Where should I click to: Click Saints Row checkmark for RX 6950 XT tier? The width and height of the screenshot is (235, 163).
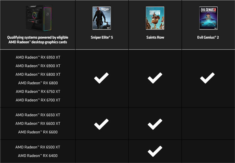tap(155, 78)
